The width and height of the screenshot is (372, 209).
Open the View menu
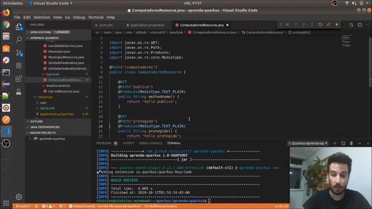58,17
